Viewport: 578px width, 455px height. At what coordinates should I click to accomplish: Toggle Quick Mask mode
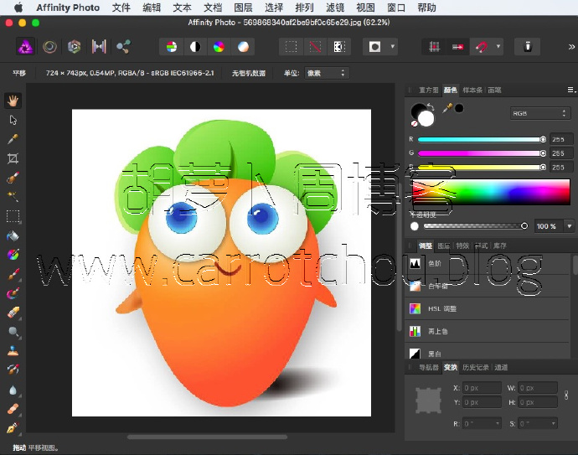coord(375,47)
